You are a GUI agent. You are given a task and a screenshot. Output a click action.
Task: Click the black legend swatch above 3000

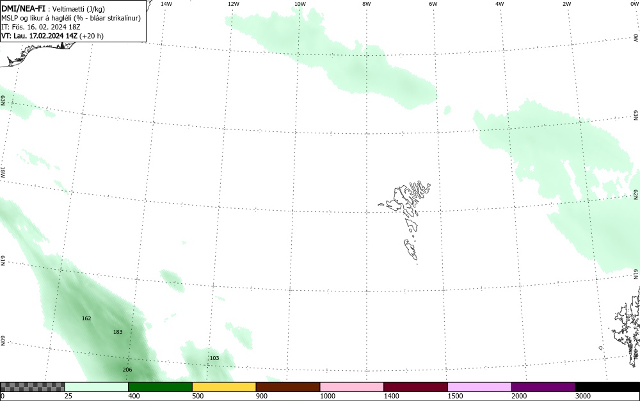pos(607,387)
